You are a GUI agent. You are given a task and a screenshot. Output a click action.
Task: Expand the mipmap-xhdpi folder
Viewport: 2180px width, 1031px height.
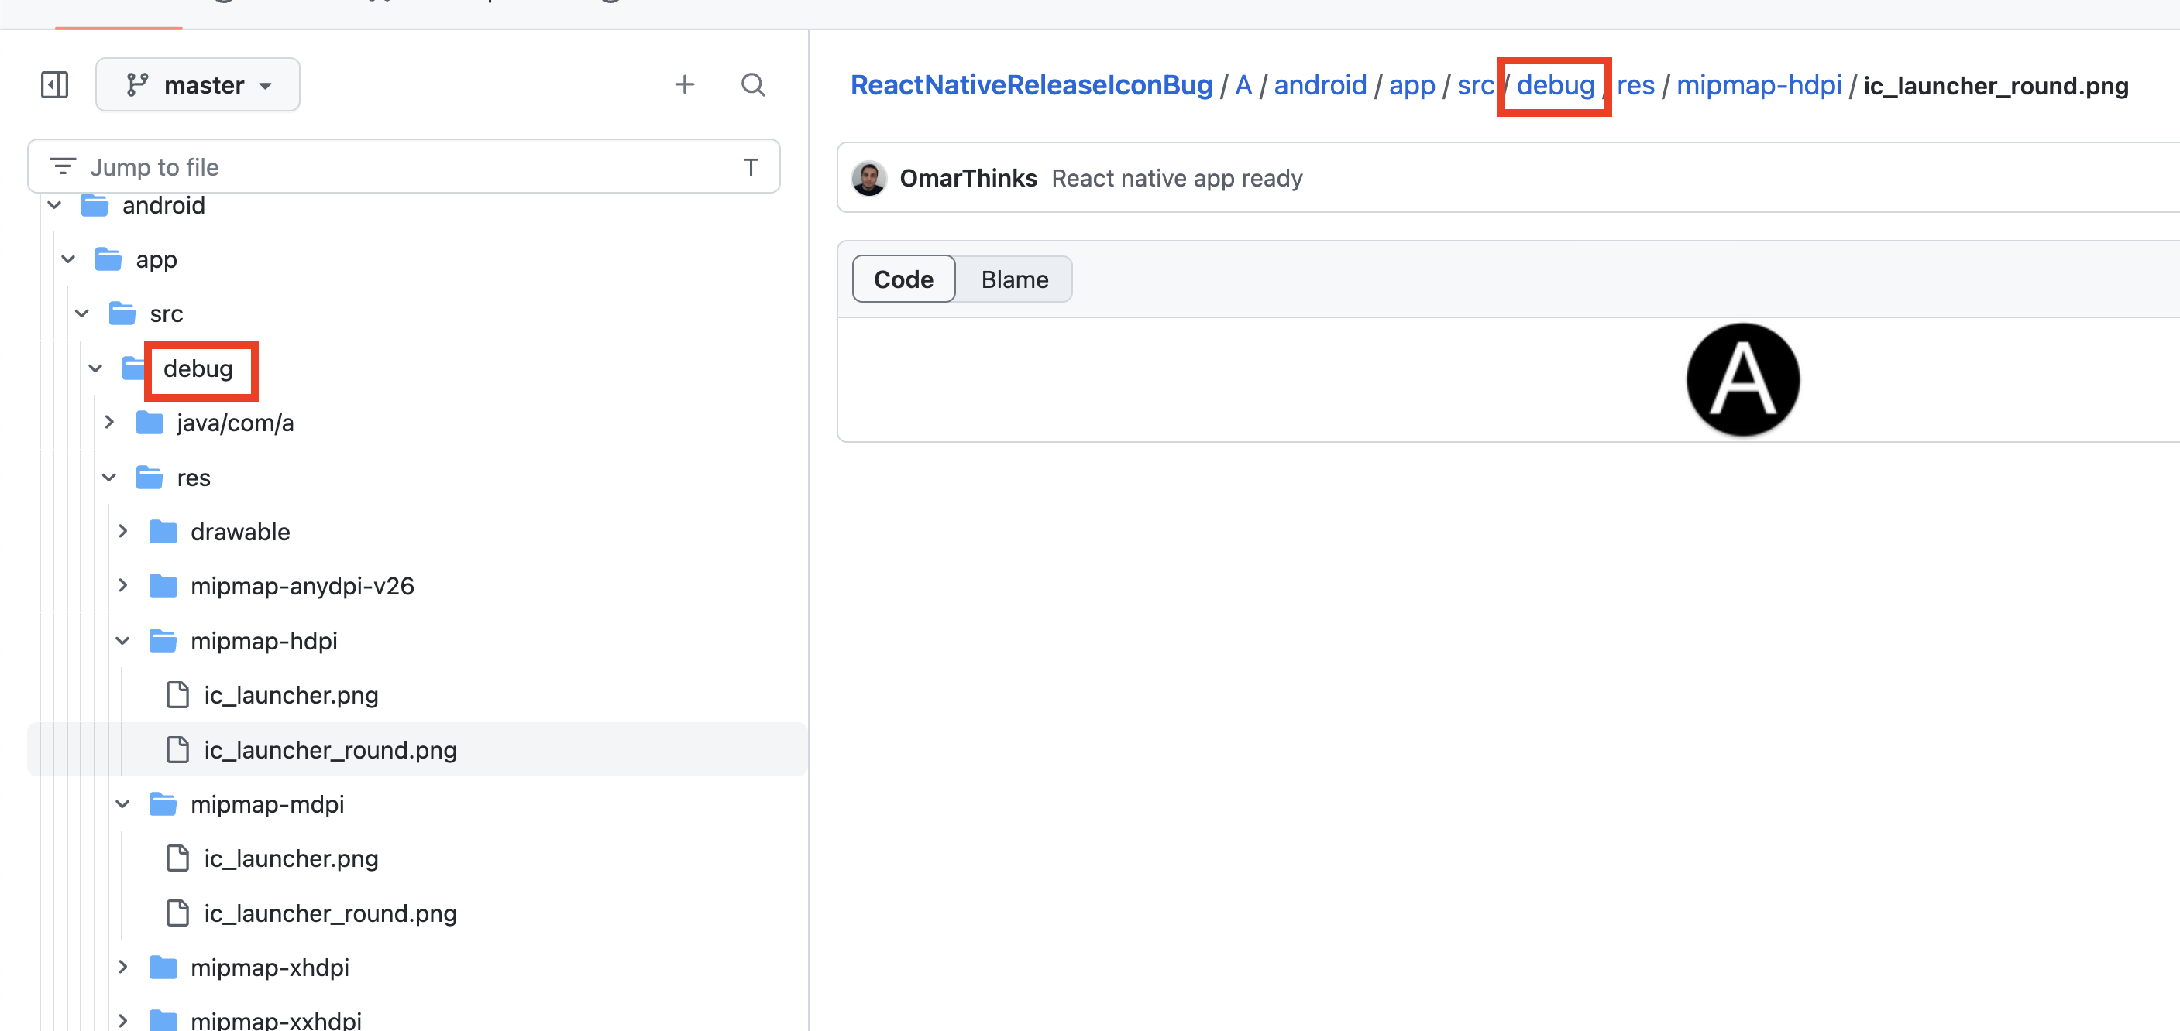pos(122,967)
